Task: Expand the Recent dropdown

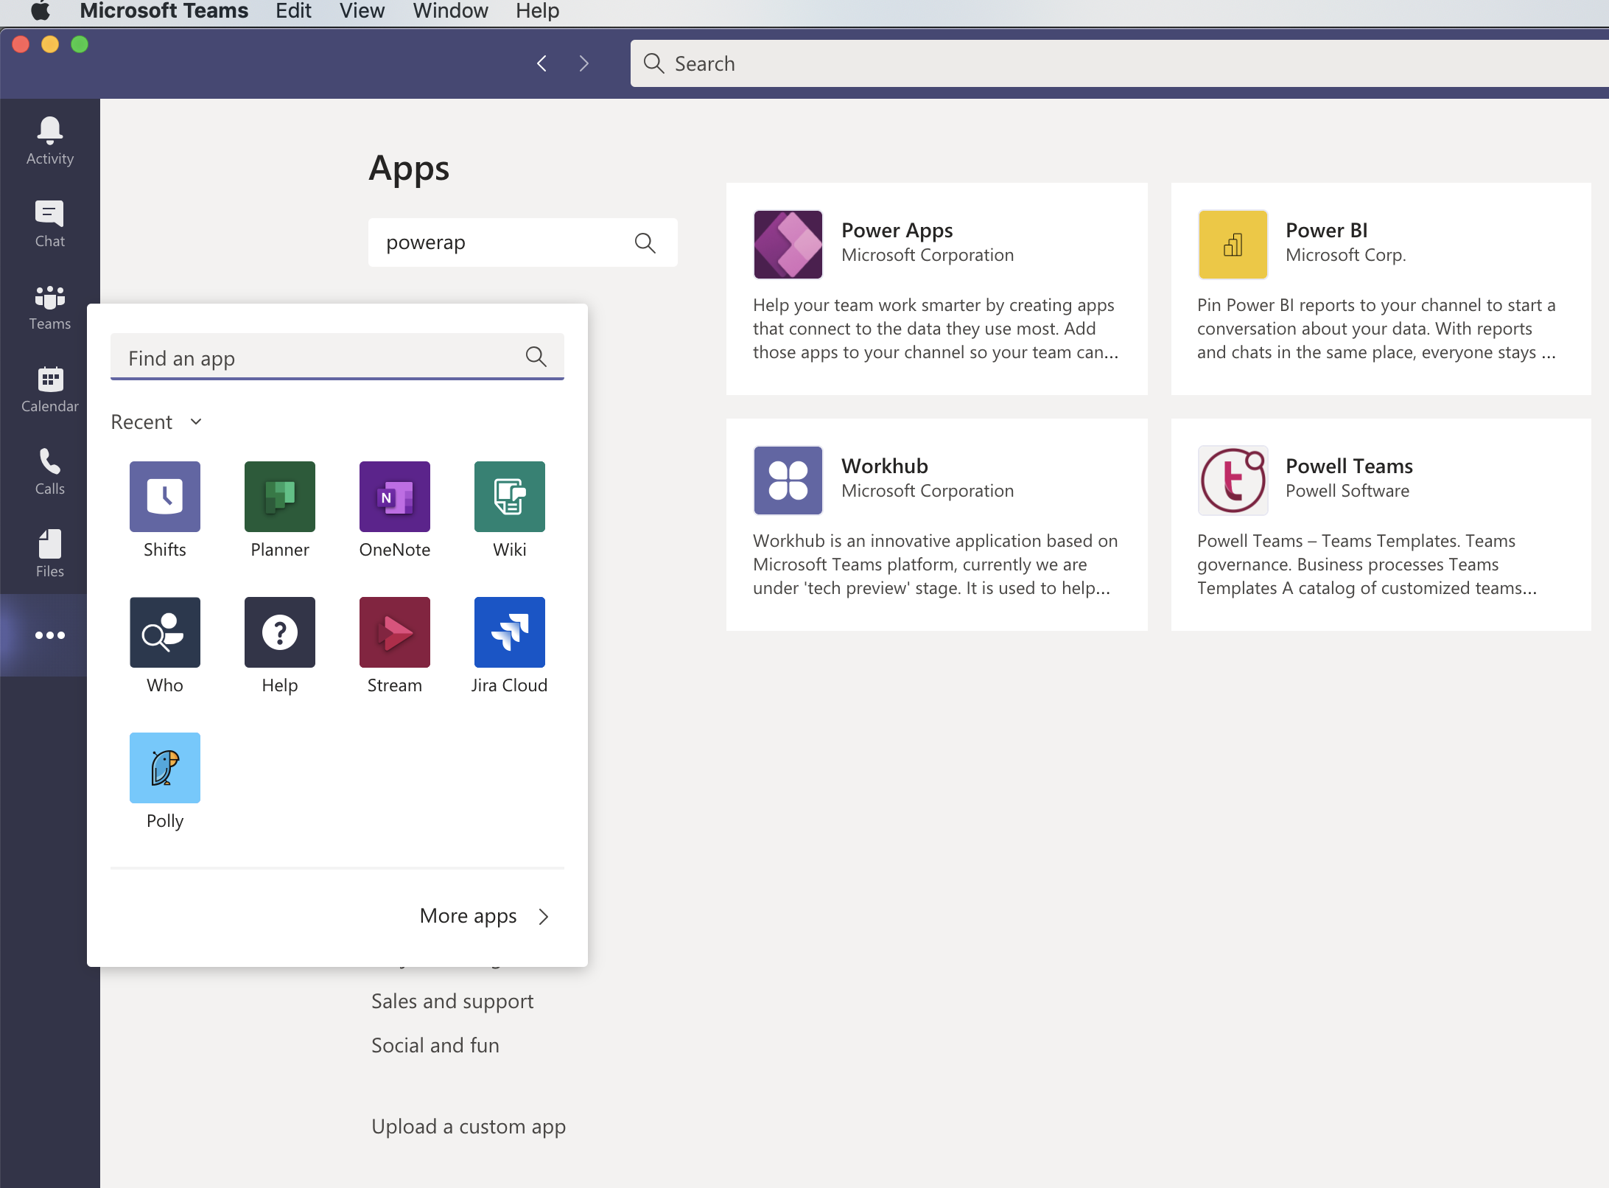Action: tap(156, 422)
